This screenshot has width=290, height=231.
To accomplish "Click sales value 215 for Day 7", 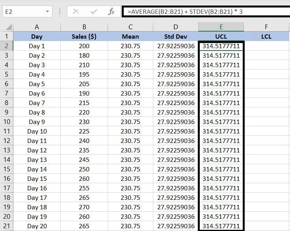I will (x=84, y=103).
